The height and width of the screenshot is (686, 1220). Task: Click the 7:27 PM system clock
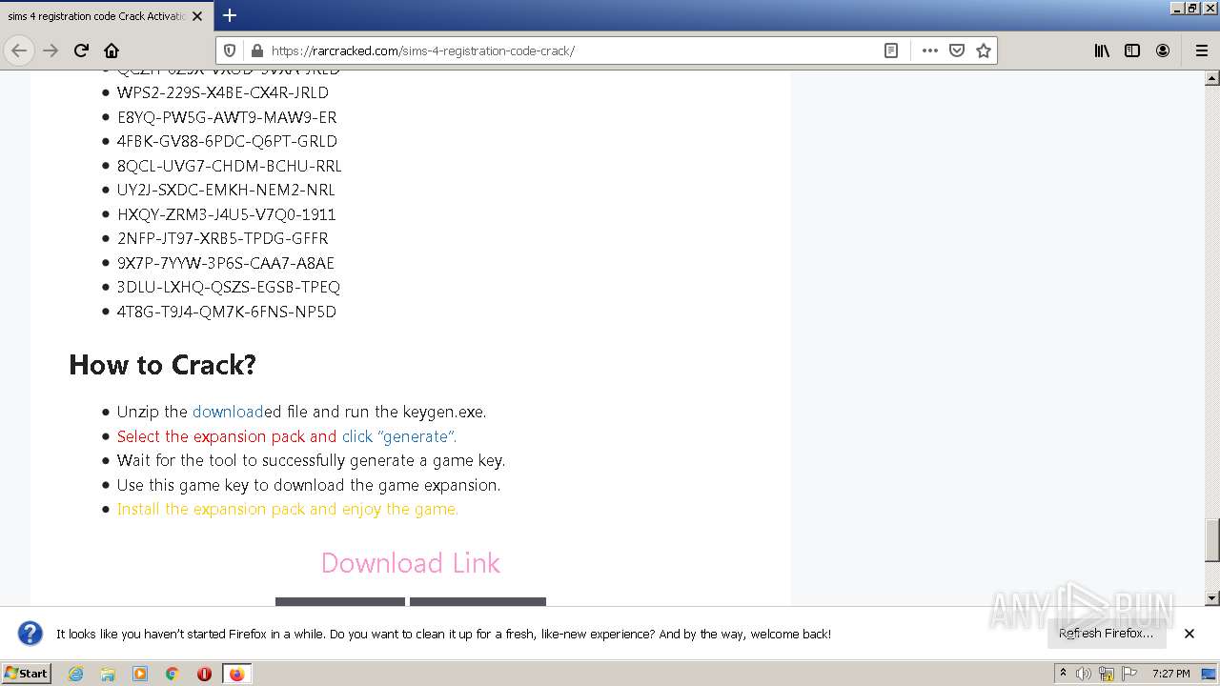point(1171,674)
